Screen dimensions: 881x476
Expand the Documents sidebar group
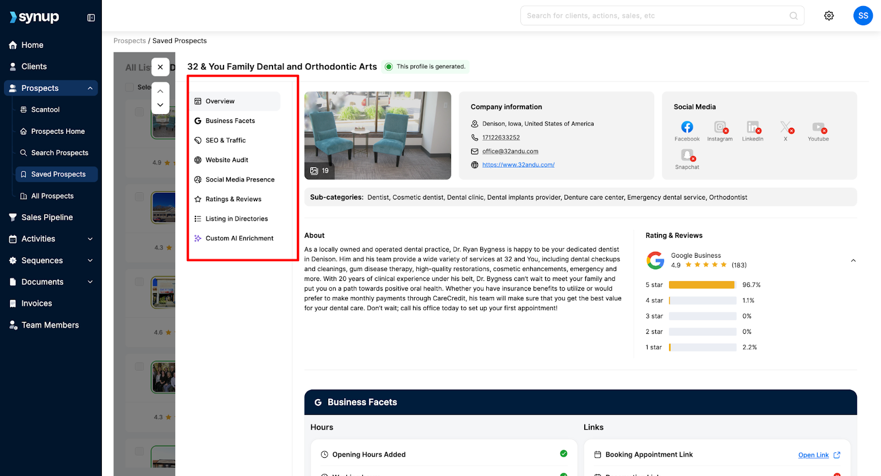(x=90, y=282)
